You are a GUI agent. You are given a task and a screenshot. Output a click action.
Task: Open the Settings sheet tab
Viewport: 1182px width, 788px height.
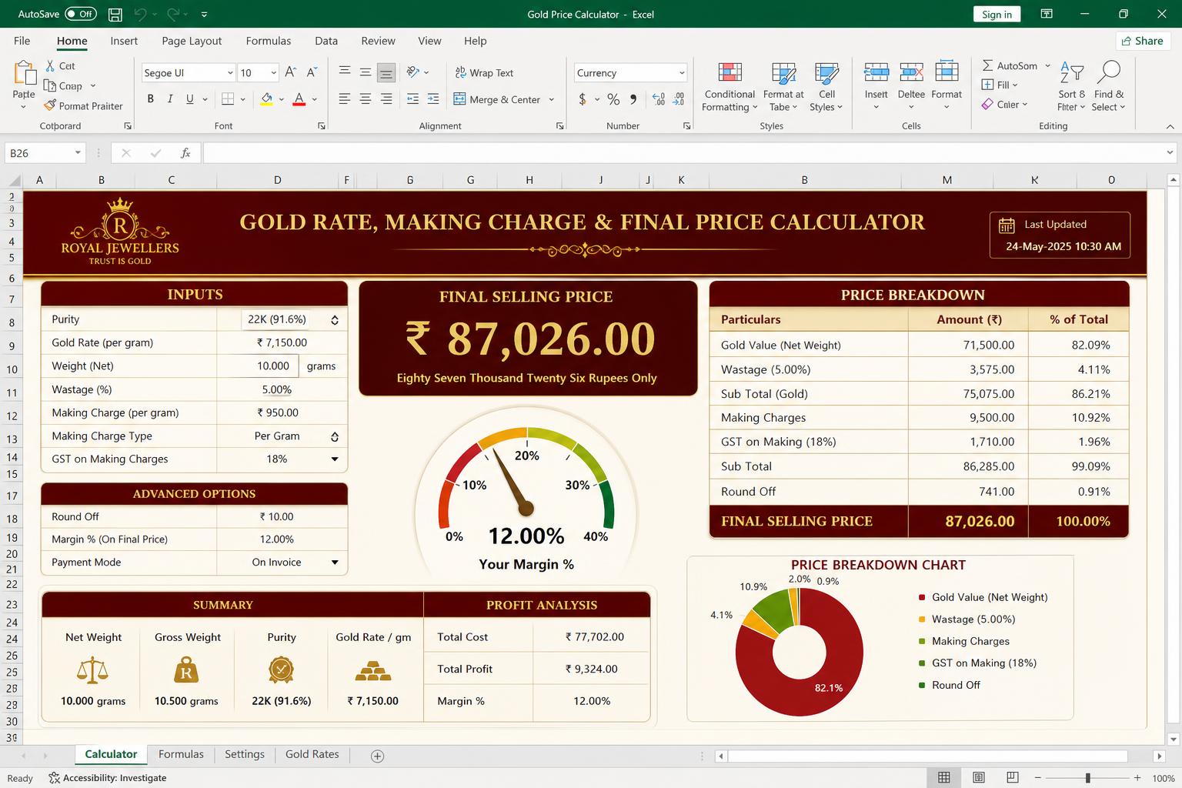(245, 754)
